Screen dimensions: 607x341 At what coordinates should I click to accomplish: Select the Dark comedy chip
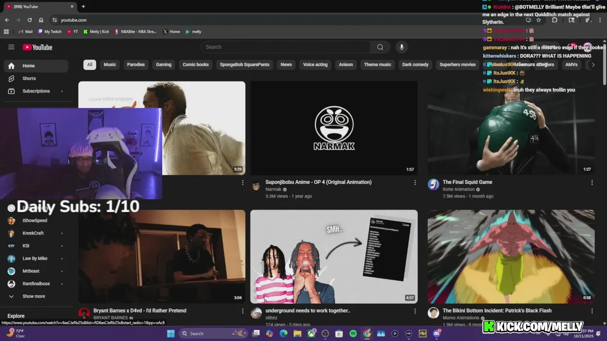415,64
